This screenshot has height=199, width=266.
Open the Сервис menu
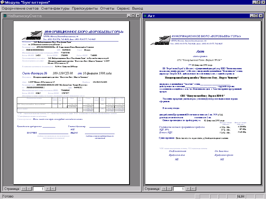point(123,8)
